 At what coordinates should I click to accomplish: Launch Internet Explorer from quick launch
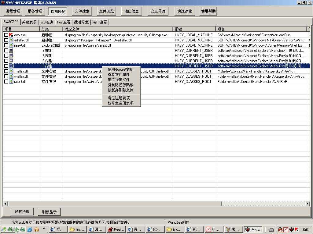coord(30,229)
